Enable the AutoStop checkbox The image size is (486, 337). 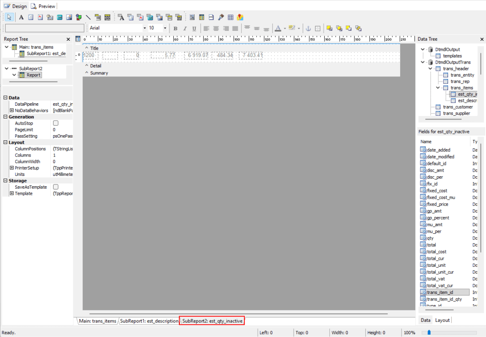56,123
